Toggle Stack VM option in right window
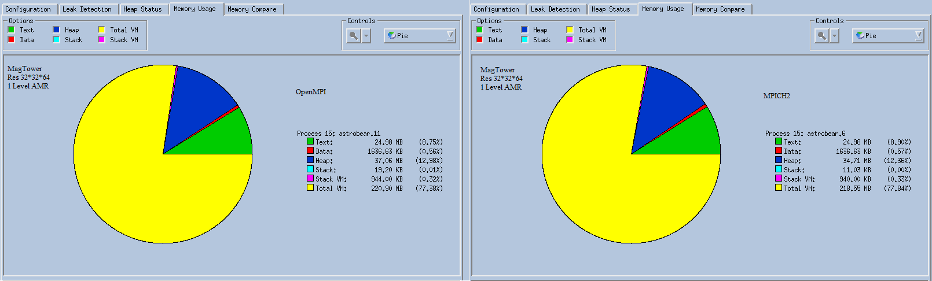The image size is (932, 281). coord(570,39)
